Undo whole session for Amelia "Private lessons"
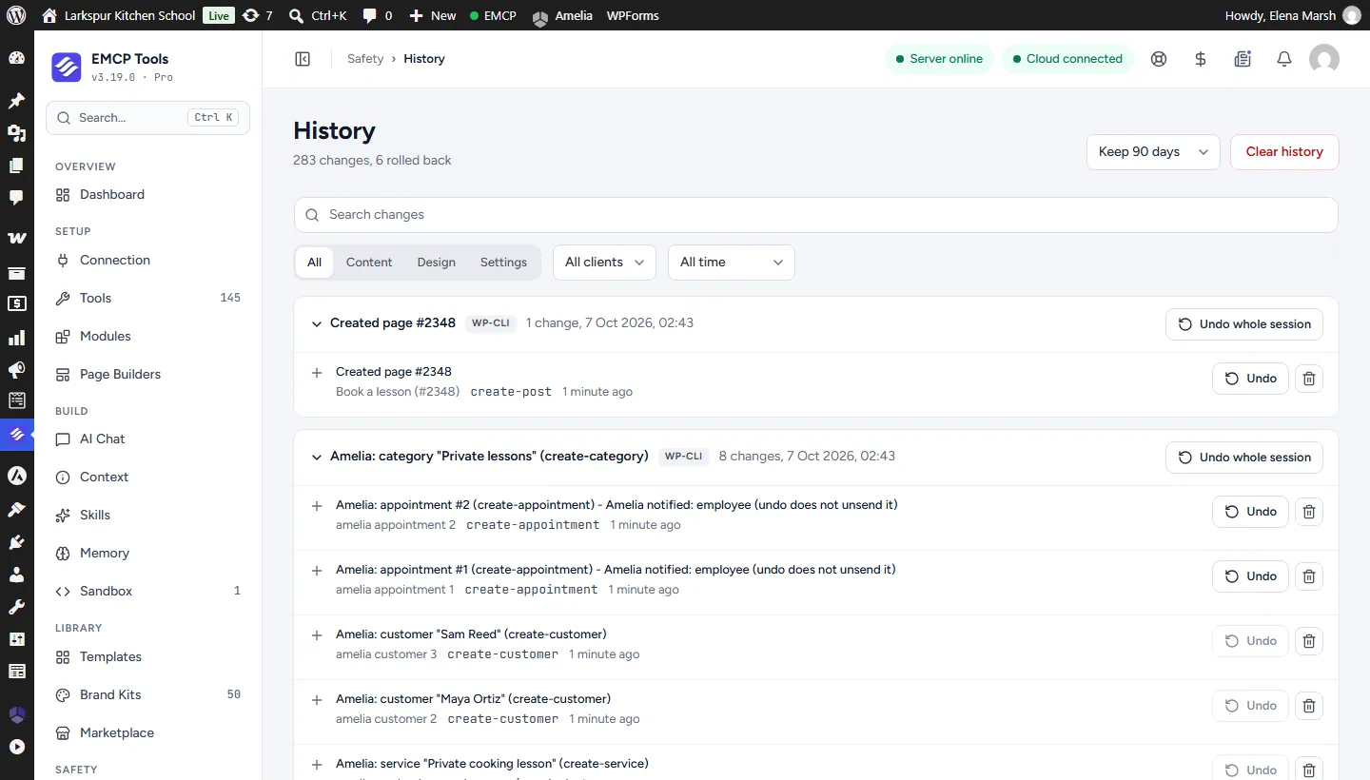Viewport: 1370px width, 780px height. pyautogui.click(x=1244, y=458)
